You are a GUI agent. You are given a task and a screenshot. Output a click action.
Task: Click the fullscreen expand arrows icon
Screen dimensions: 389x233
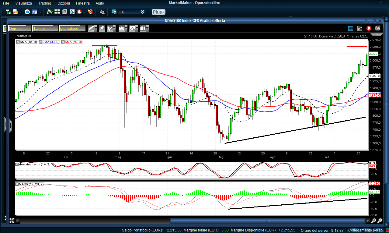coord(12,221)
